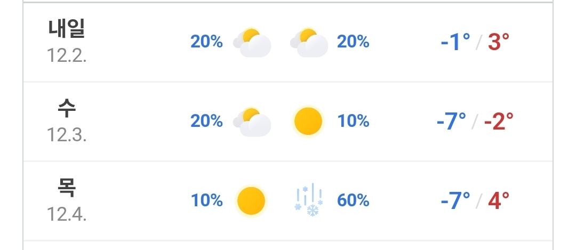Click tomorrow's afternoon partly cloudy icon
576x250 pixels.
309,42
